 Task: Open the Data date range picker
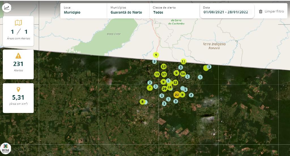point(227,10)
